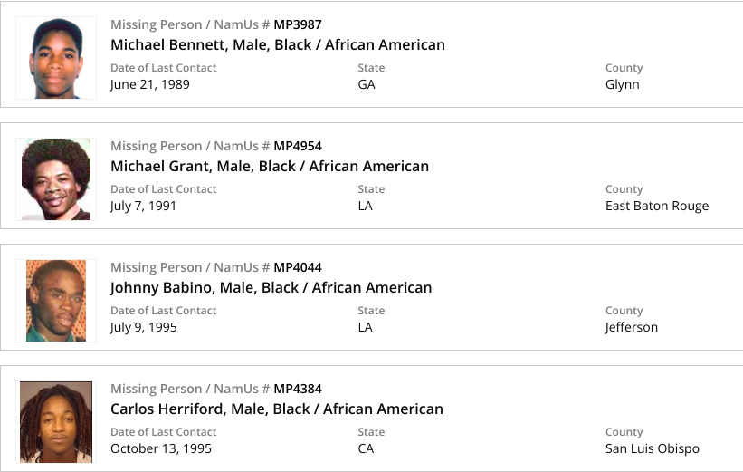Open Michael Bennett's missing person record
This screenshot has height=472, width=743.
[x=277, y=44]
